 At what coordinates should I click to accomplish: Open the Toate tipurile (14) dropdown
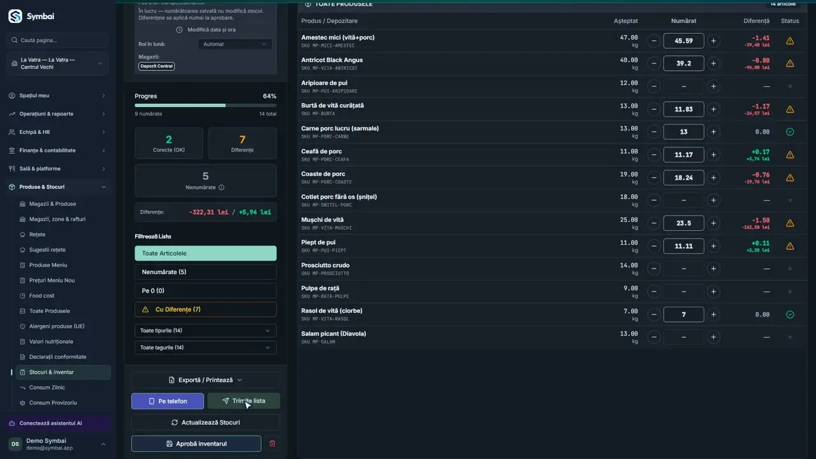click(205, 331)
